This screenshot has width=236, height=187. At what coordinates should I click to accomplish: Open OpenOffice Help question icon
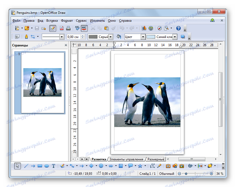178,28
